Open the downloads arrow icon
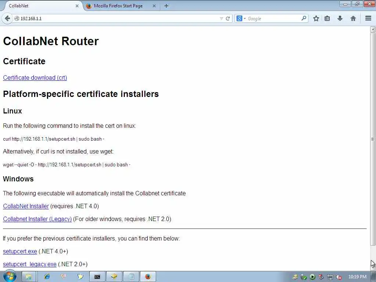The width and height of the screenshot is (376, 282). click(x=340, y=18)
